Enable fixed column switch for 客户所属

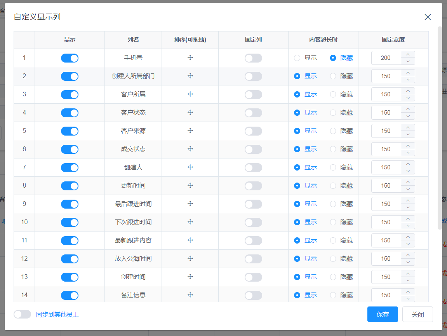(x=253, y=94)
